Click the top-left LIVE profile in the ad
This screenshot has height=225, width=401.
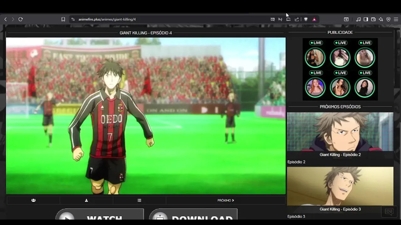click(315, 57)
